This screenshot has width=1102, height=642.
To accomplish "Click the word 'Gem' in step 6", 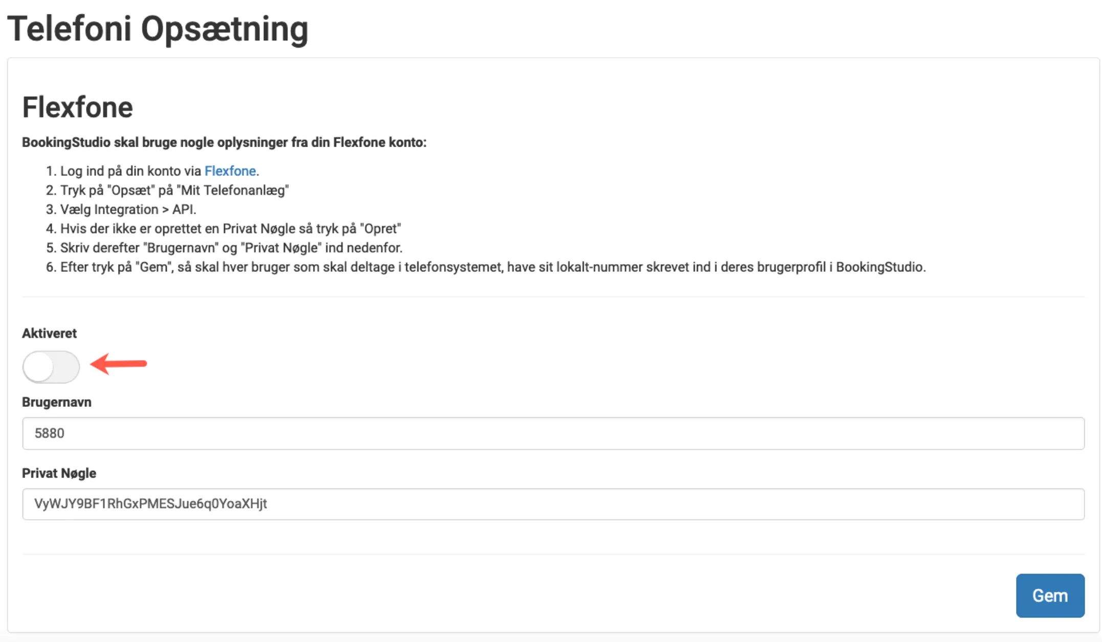I will (x=153, y=267).
